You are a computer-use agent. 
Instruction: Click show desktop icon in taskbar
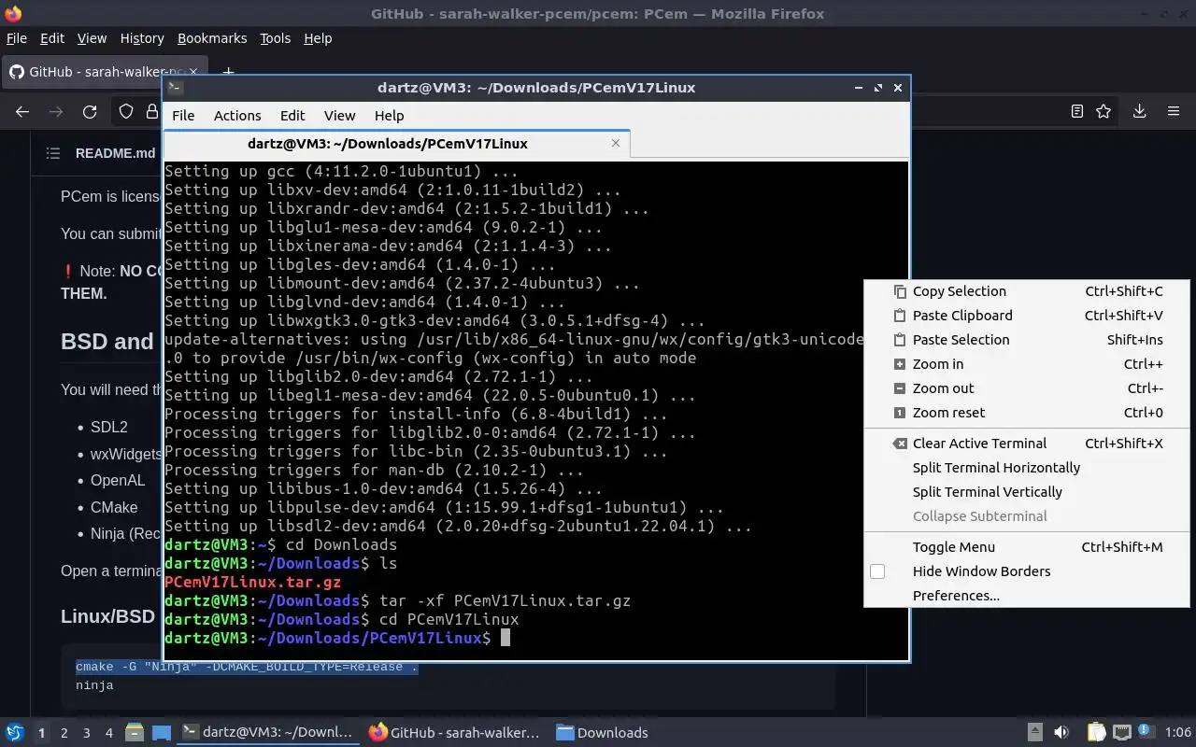point(161,732)
